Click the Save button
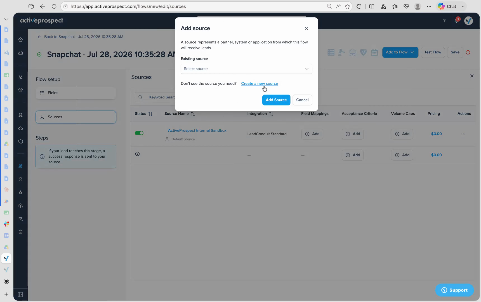 pos(455,52)
